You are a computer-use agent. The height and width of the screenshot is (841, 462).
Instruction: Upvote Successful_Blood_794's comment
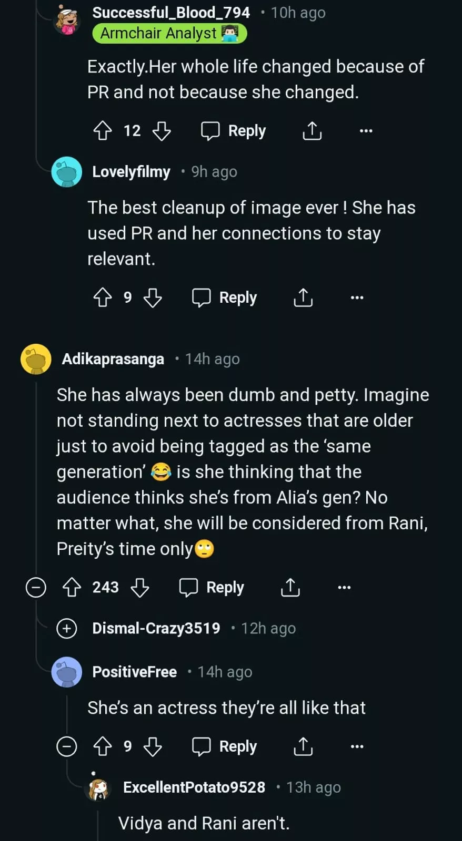(x=103, y=131)
